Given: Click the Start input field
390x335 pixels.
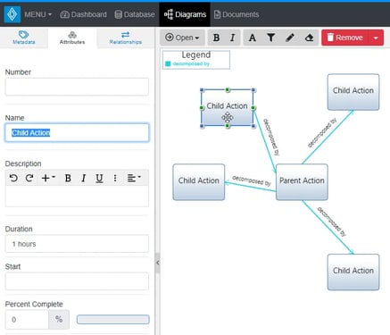Looking at the screenshot, I should (77, 281).
